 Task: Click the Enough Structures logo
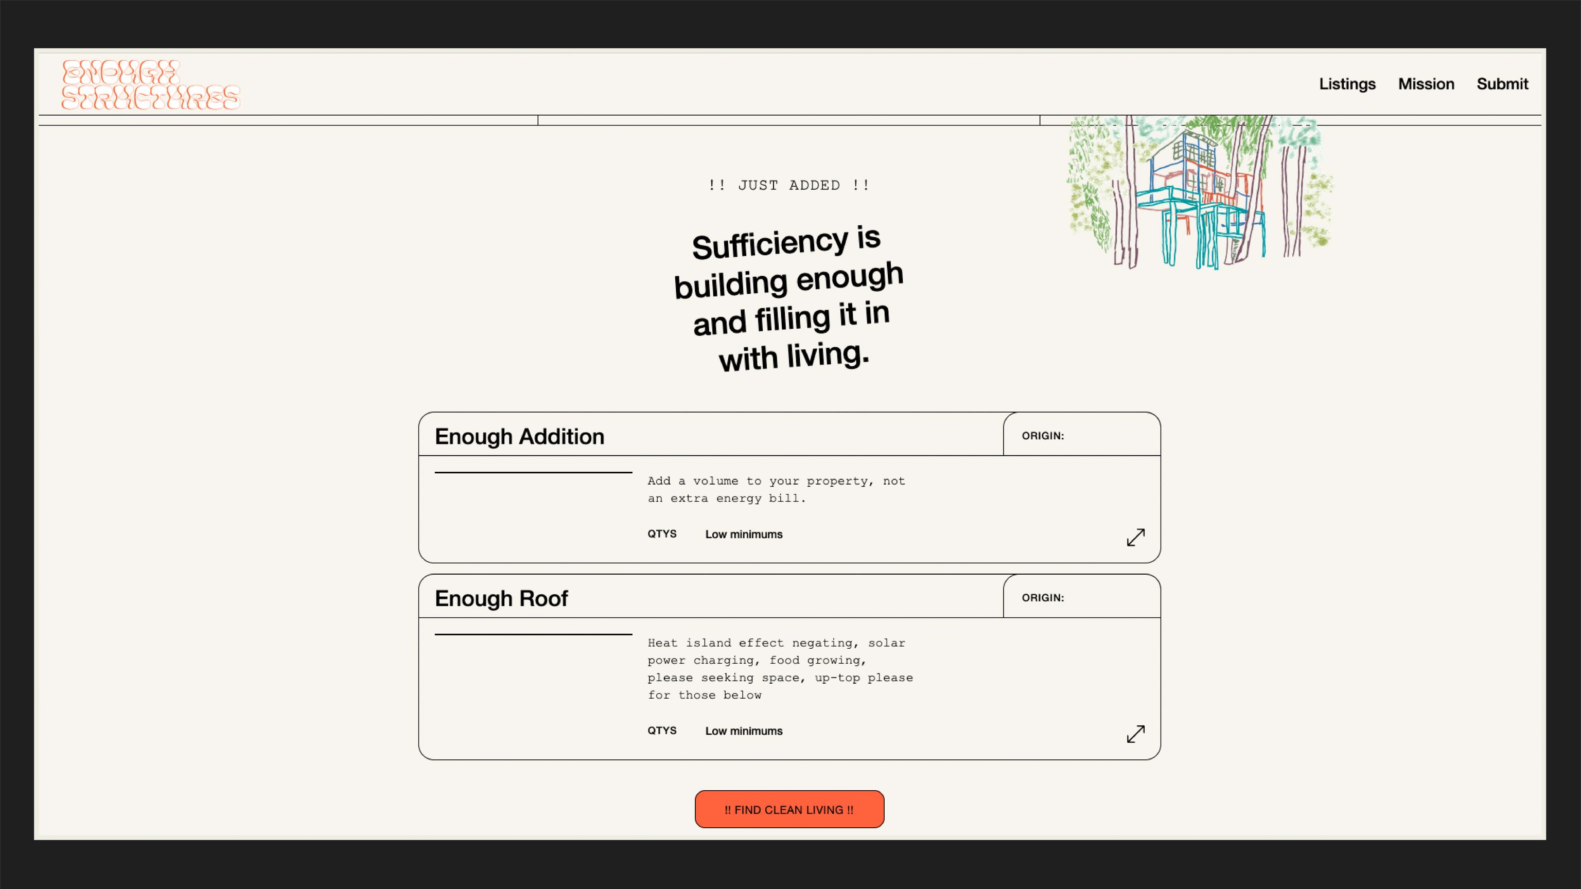[150, 85]
